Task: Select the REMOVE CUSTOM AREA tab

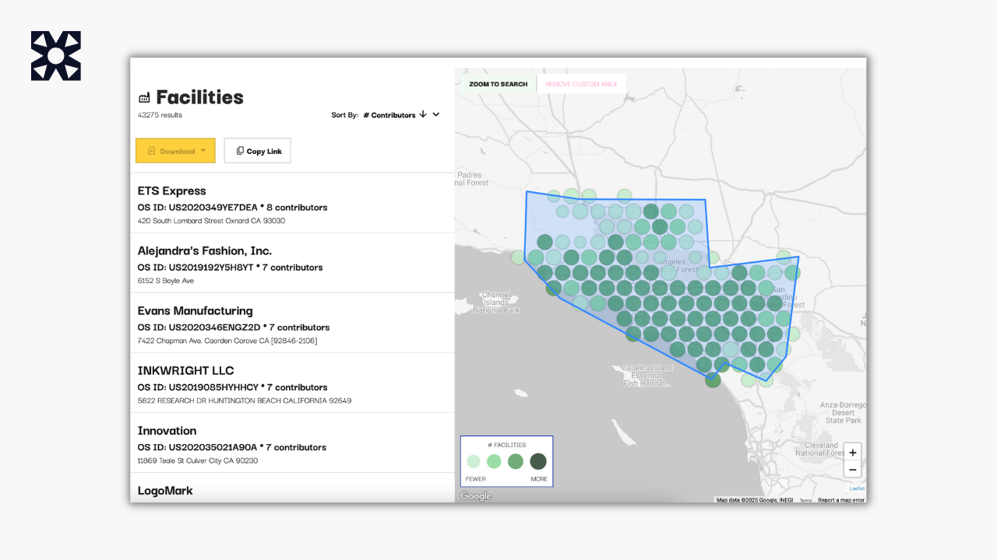Action: click(581, 83)
